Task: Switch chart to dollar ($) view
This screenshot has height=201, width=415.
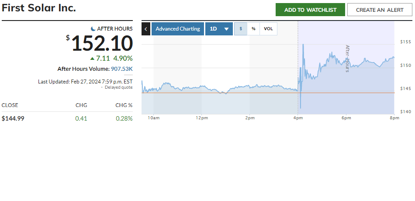Action: click(x=241, y=29)
